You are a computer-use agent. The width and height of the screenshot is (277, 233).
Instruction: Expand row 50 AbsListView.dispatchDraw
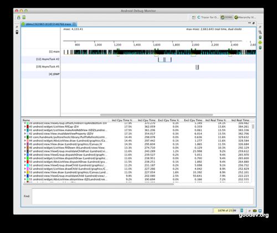pyautogui.click(x=25, y=162)
